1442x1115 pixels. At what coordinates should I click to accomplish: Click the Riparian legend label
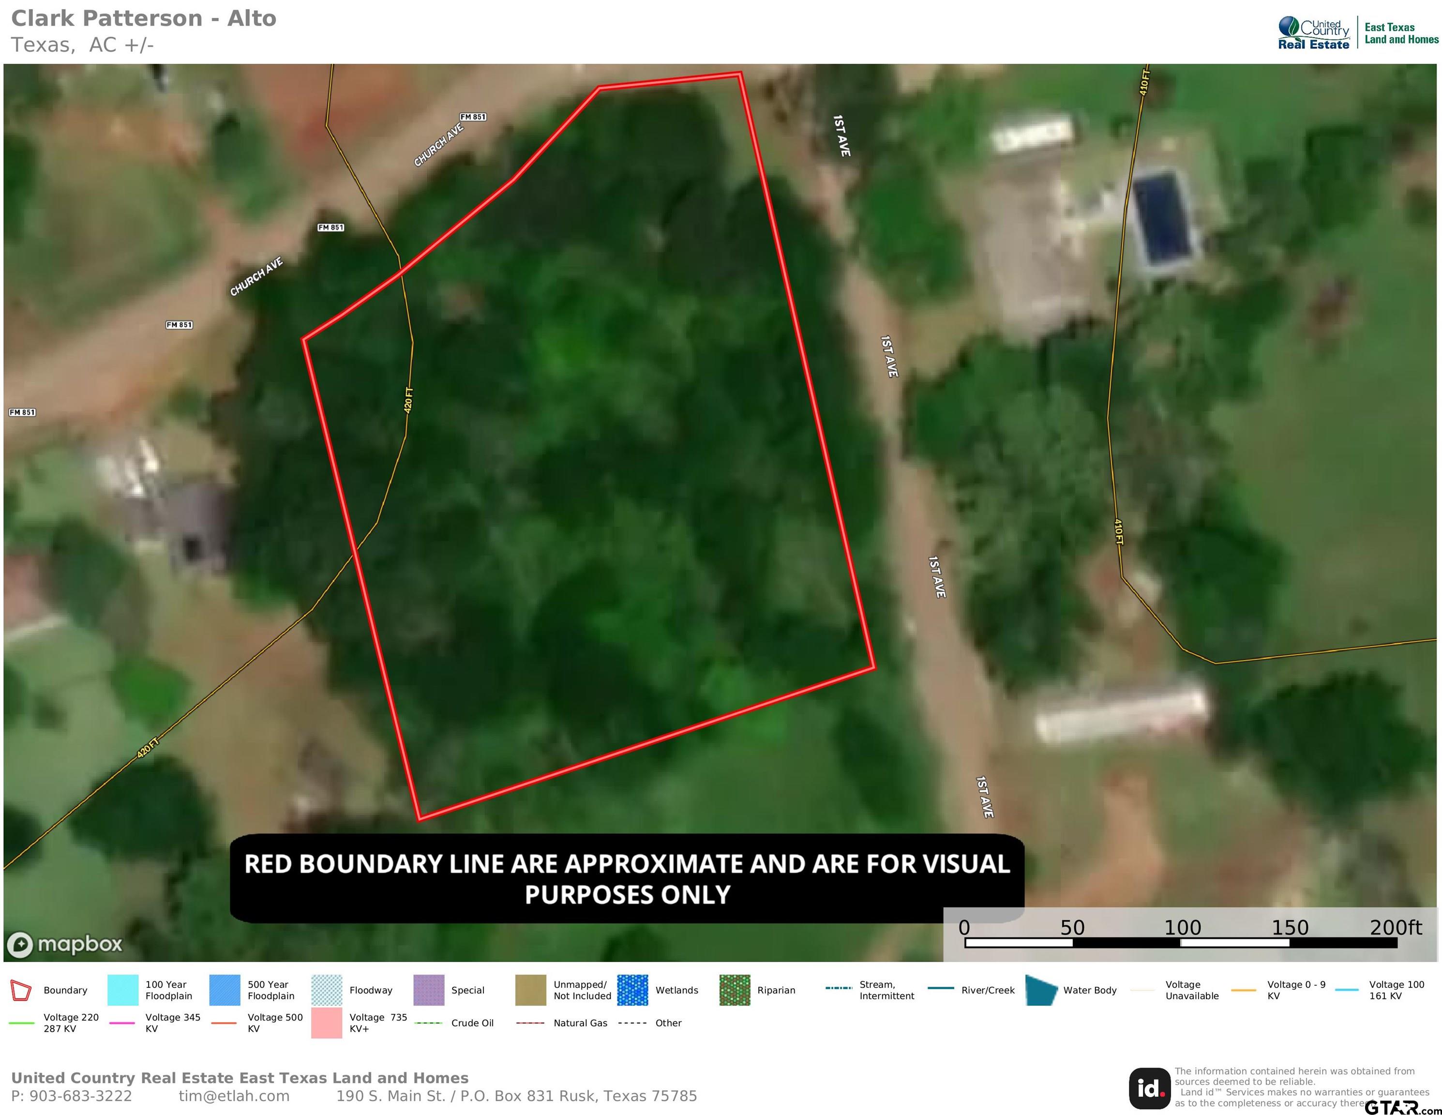point(777,990)
